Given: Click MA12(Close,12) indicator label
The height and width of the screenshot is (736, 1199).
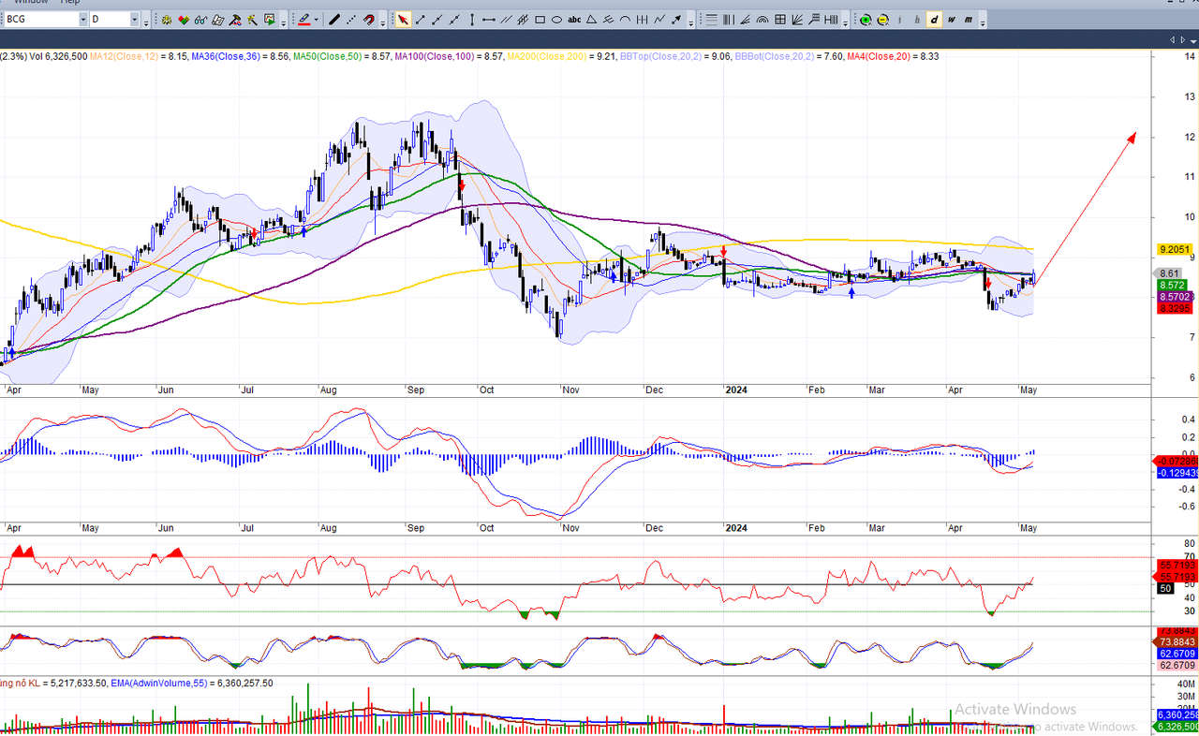Looking at the screenshot, I should [124, 56].
